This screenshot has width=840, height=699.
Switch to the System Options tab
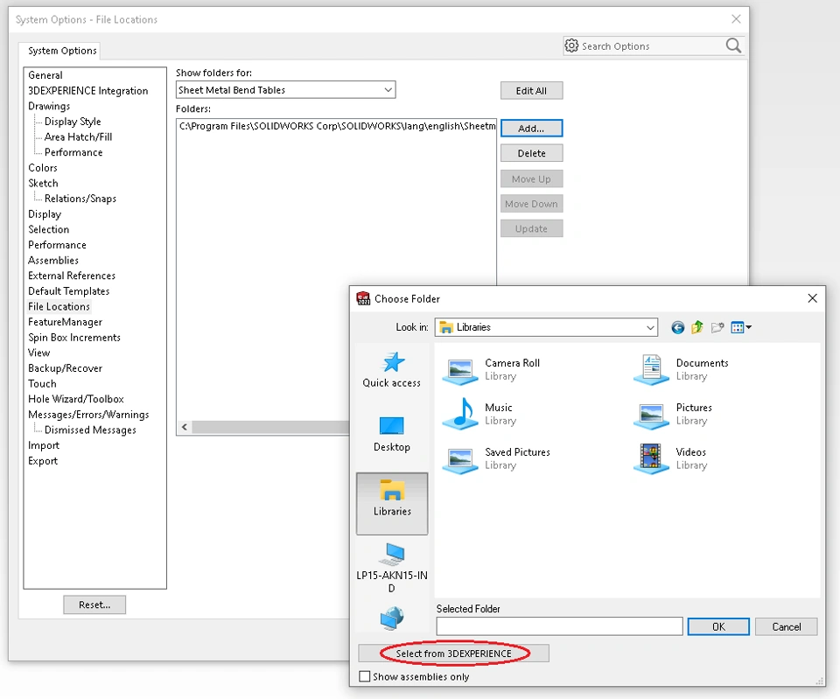(62, 51)
